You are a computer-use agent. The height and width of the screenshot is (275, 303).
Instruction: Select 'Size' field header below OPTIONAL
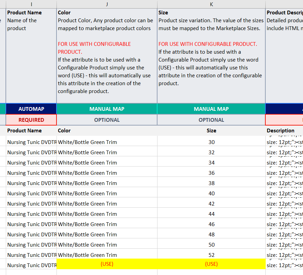[x=211, y=131]
